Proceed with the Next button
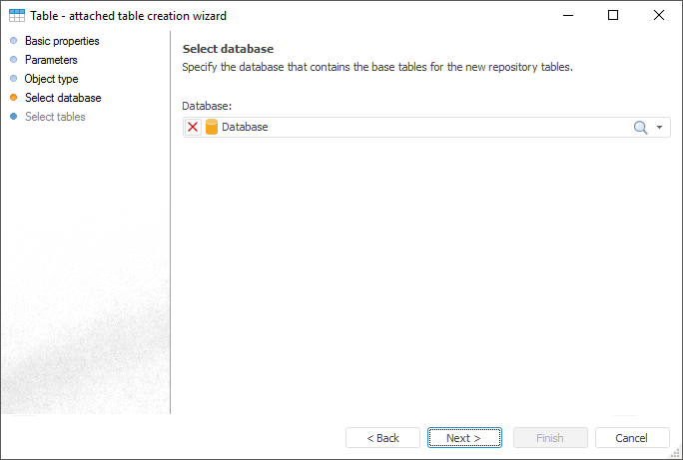 pyautogui.click(x=463, y=438)
